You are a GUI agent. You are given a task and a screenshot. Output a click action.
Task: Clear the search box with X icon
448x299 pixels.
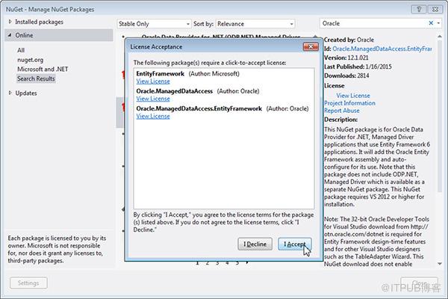[431, 23]
